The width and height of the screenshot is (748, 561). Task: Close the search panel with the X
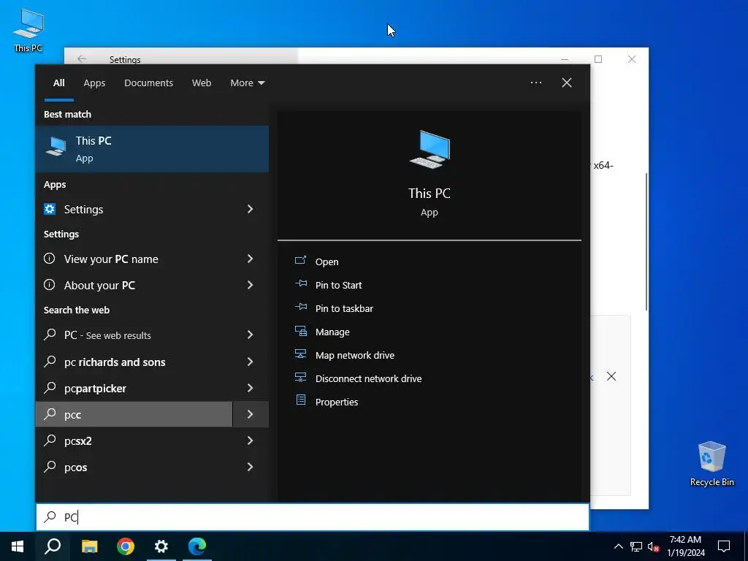pyautogui.click(x=567, y=83)
